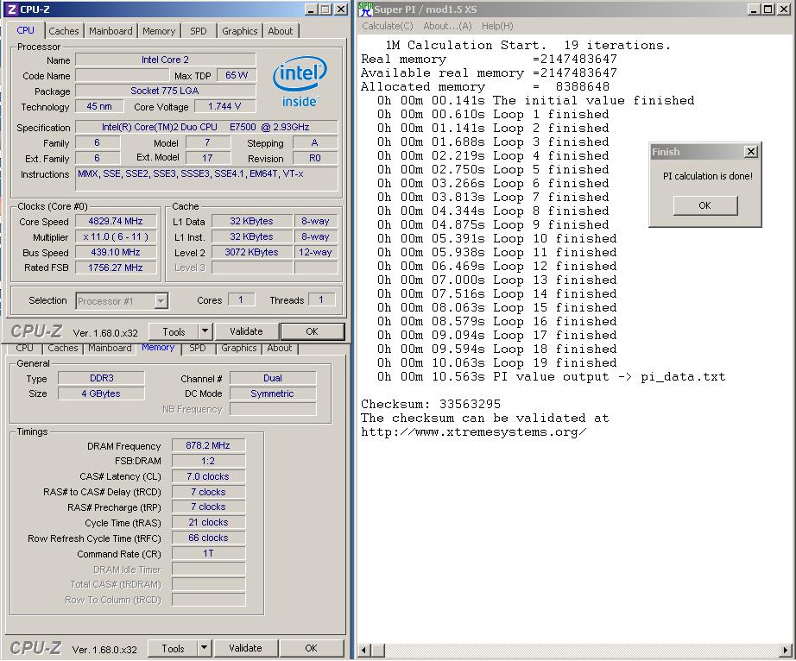This screenshot has height=661, width=796.
Task: Open the Memory tab in upper CPU-Z
Action: [x=159, y=31]
